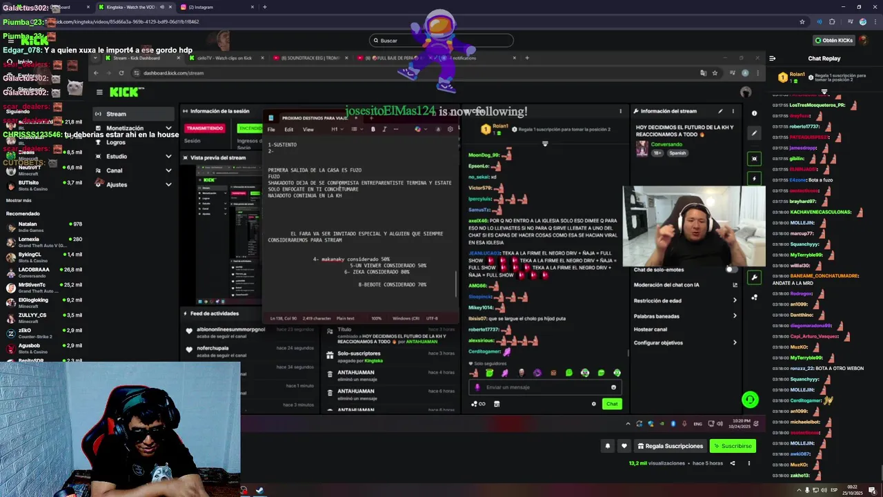Expand Palabras baneadas option

point(686,316)
